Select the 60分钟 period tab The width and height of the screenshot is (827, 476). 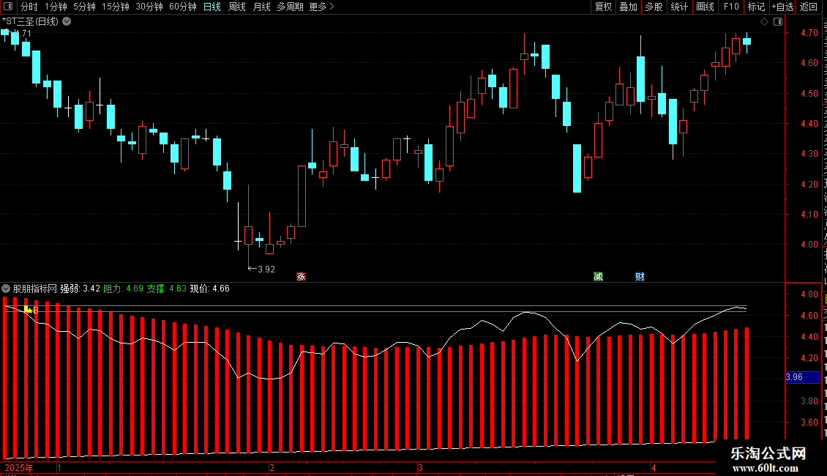[x=182, y=7]
